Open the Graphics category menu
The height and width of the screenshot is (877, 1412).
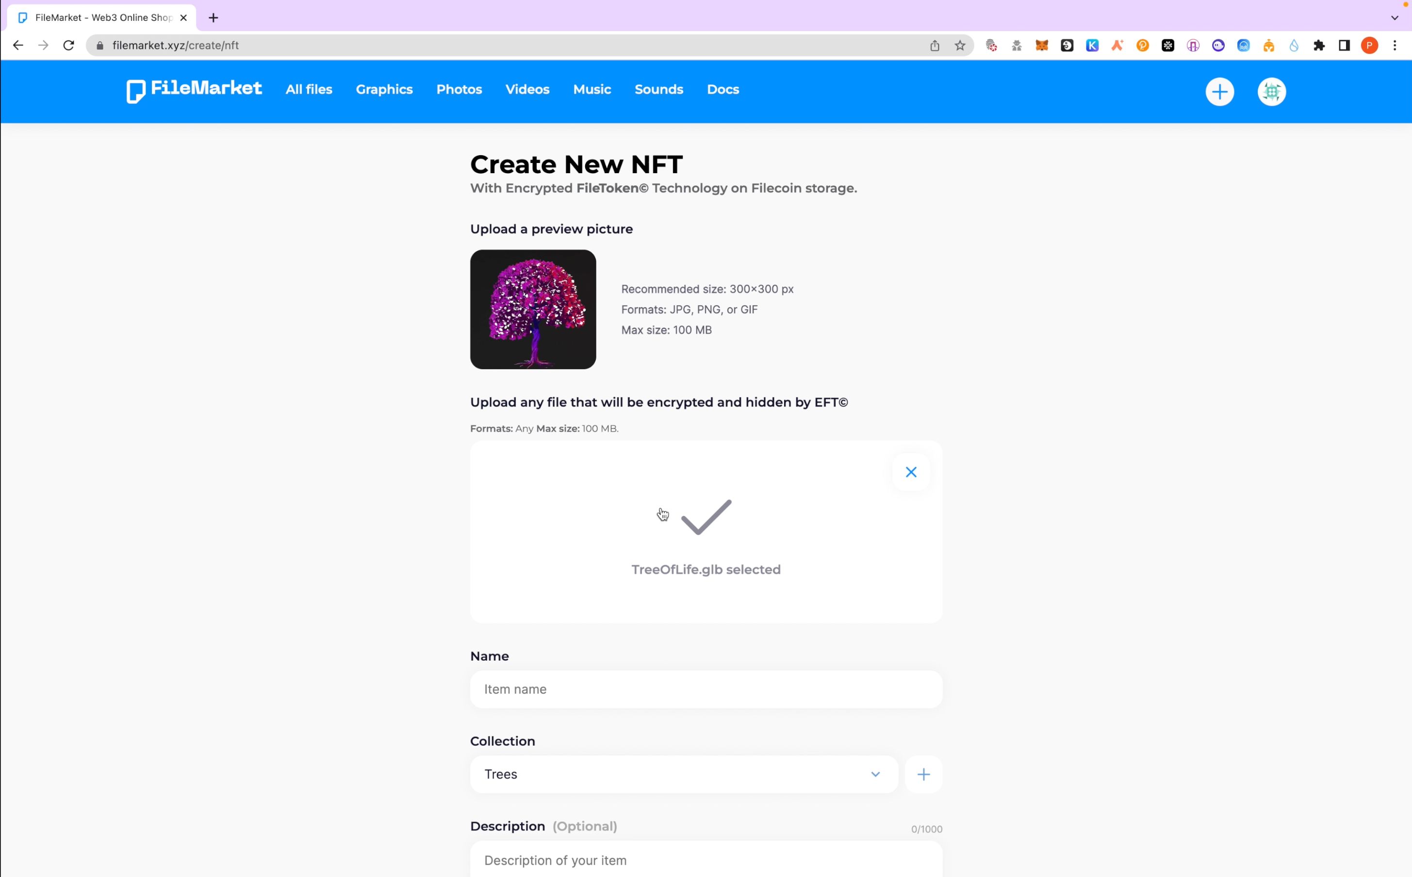click(384, 89)
